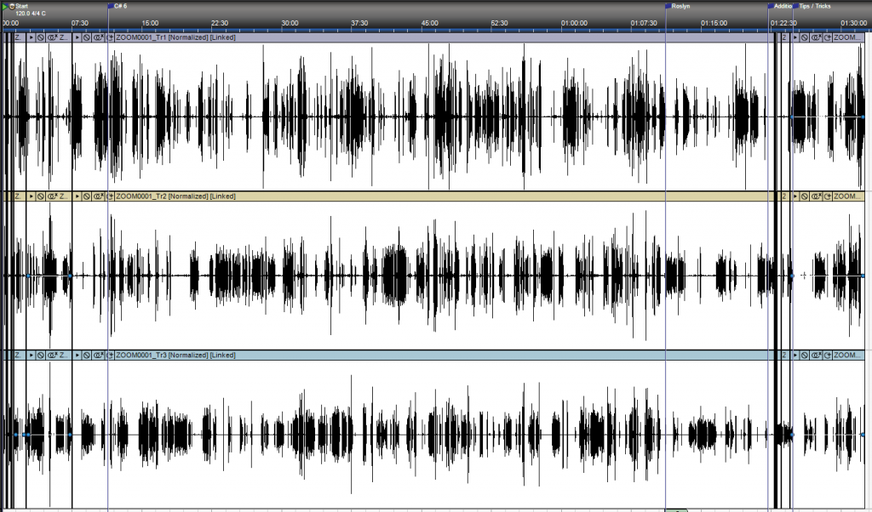872x512 pixels.
Task: Click the Start marker at timeline beginning
Action: click(x=21, y=6)
